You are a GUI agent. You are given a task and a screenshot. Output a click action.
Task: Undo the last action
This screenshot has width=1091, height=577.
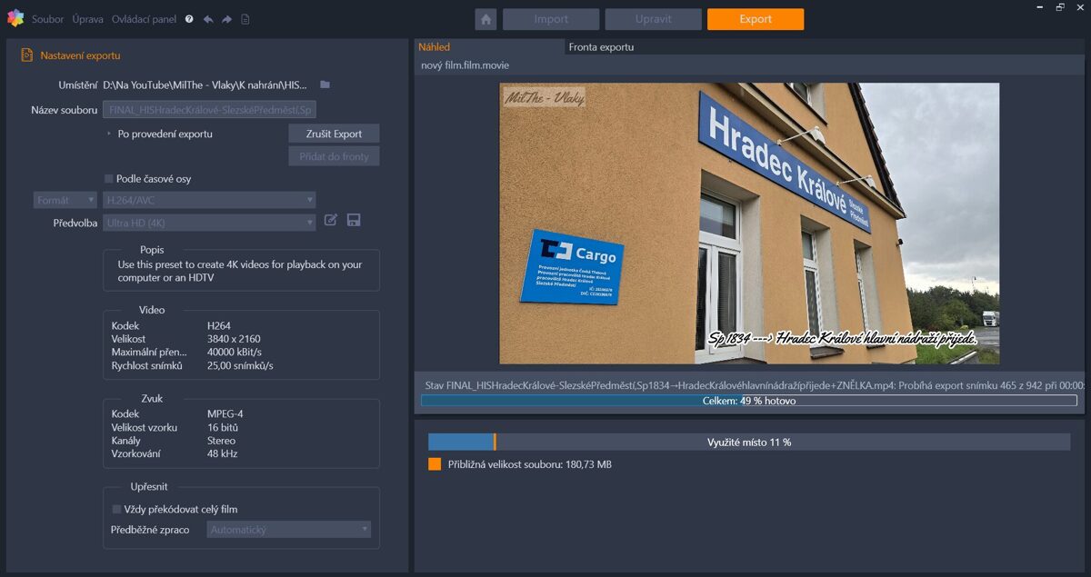click(209, 18)
